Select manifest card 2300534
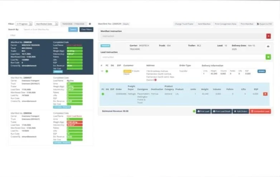This screenshot has height=177, width=280. 51,128
